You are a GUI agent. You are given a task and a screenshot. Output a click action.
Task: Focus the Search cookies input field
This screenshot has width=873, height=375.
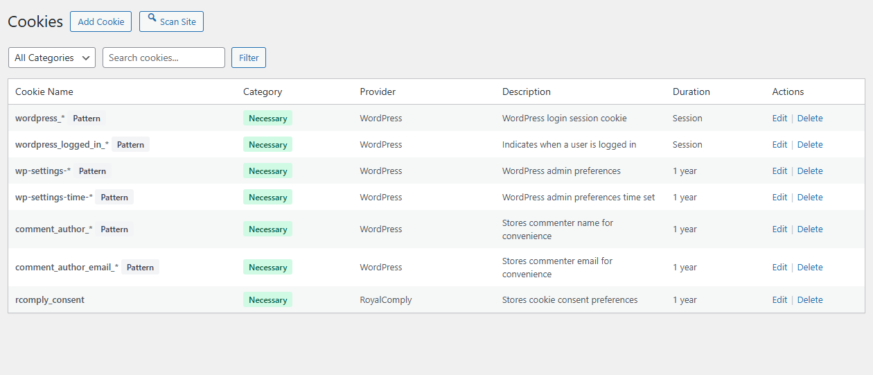click(x=164, y=58)
